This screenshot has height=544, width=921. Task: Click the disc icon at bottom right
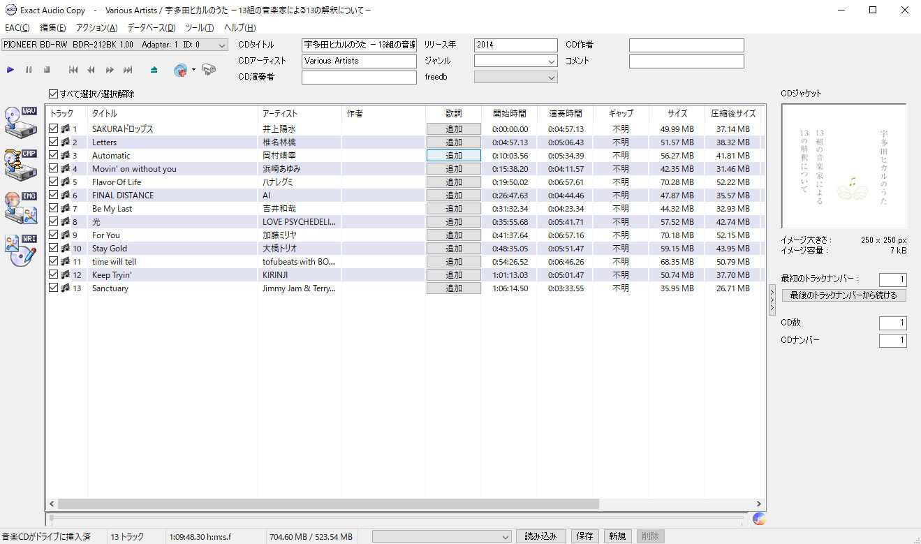[x=760, y=519]
